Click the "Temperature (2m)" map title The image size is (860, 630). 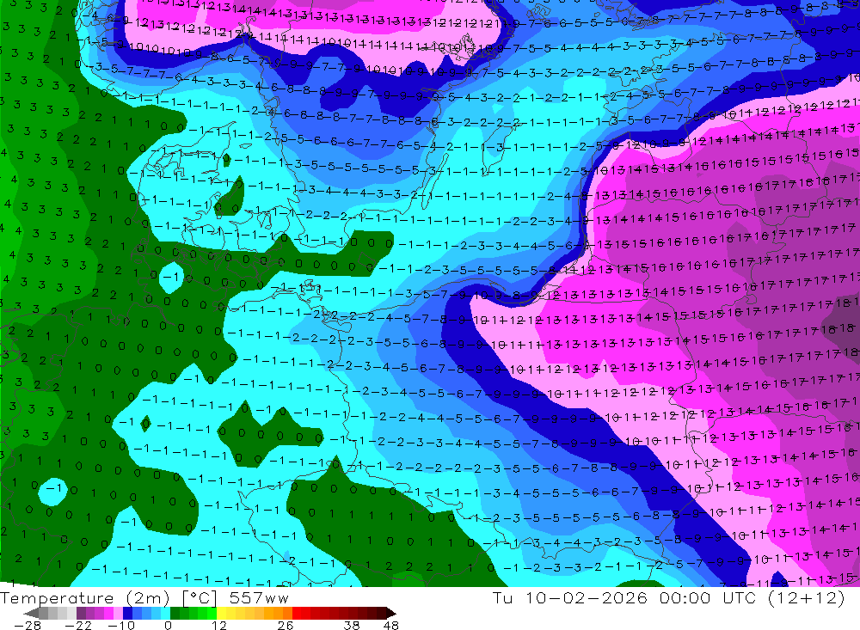84,598
